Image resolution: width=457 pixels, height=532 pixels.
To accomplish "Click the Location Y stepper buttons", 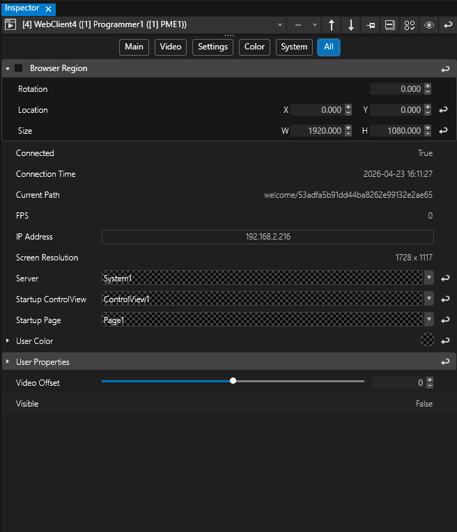I will (x=428, y=110).
